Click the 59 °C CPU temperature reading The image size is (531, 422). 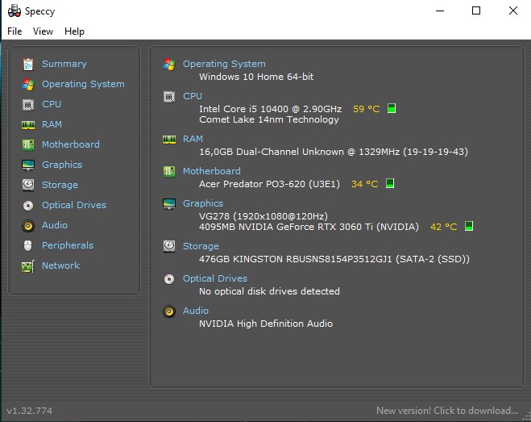coord(366,108)
